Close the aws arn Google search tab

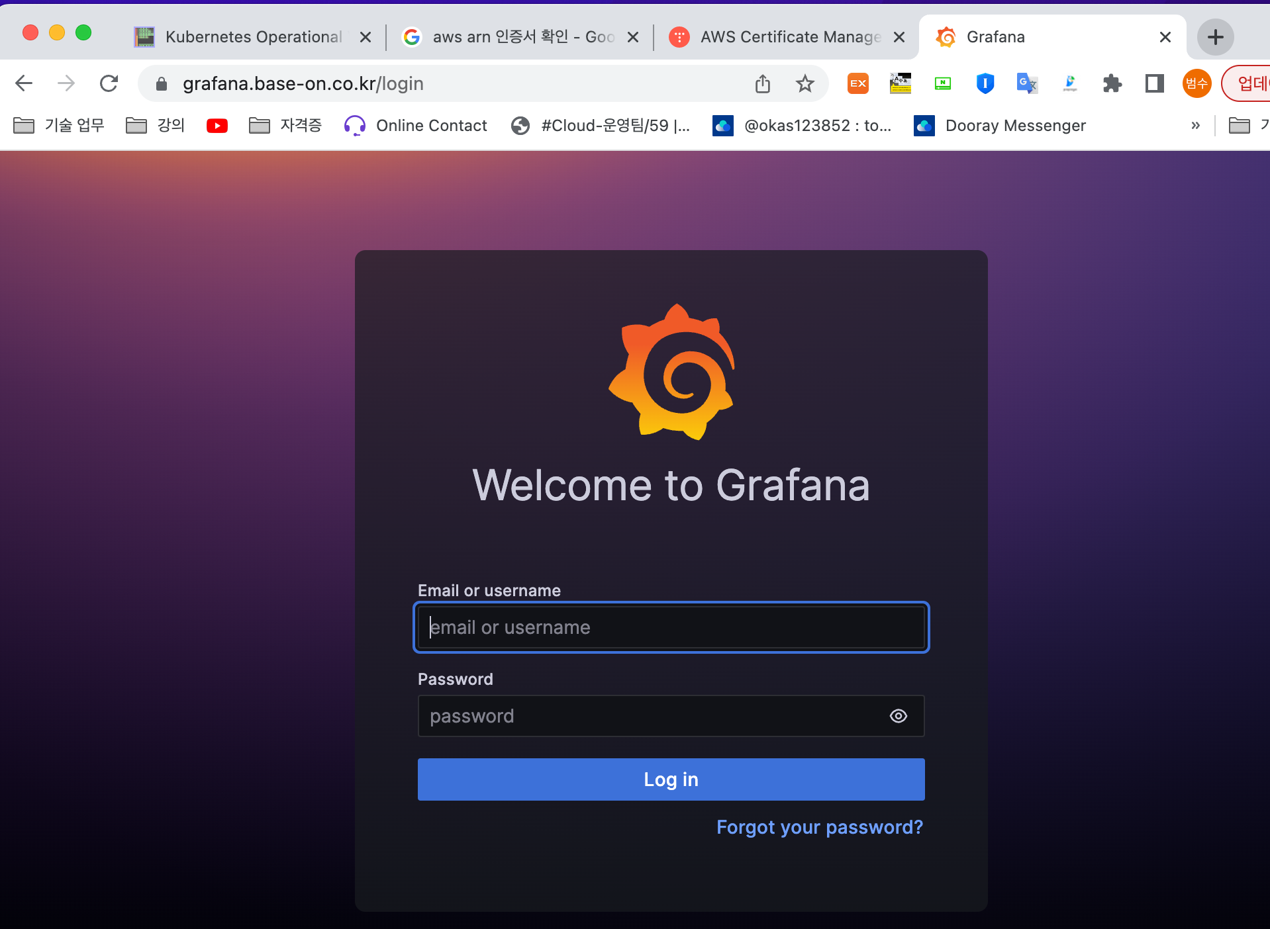(x=633, y=37)
